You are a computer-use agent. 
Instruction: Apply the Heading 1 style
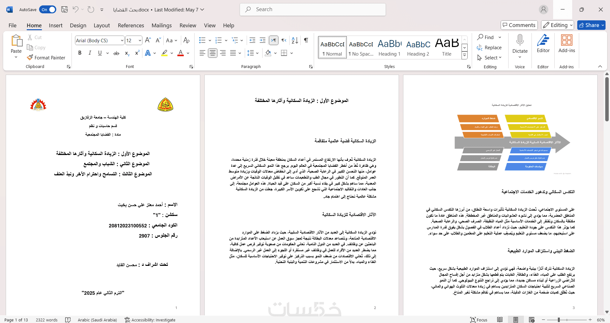coord(389,47)
